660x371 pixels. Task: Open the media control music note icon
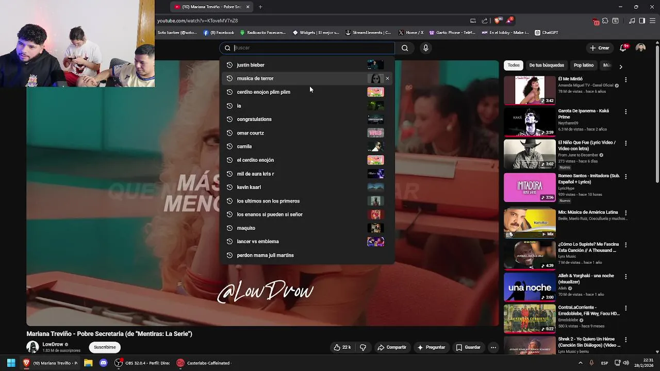(632, 21)
